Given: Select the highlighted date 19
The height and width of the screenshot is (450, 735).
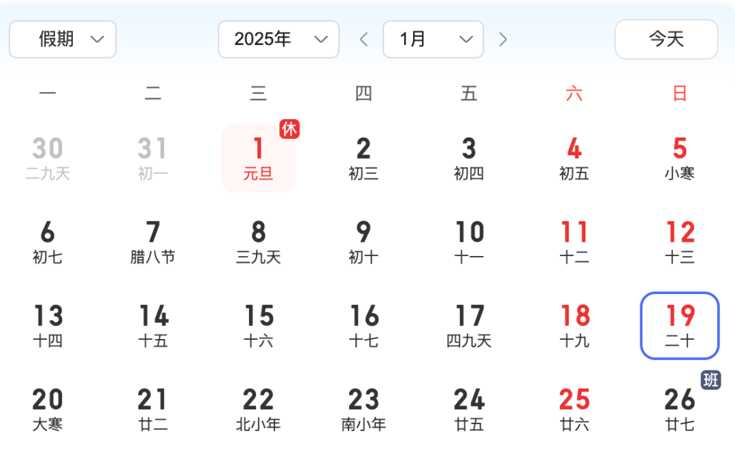Looking at the screenshot, I should tap(679, 325).
